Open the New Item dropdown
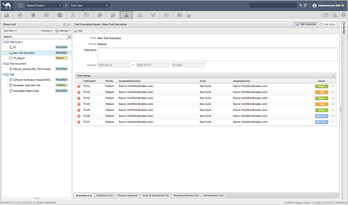Image resolution: width=348 pixels, height=205 pixels. [10, 31]
